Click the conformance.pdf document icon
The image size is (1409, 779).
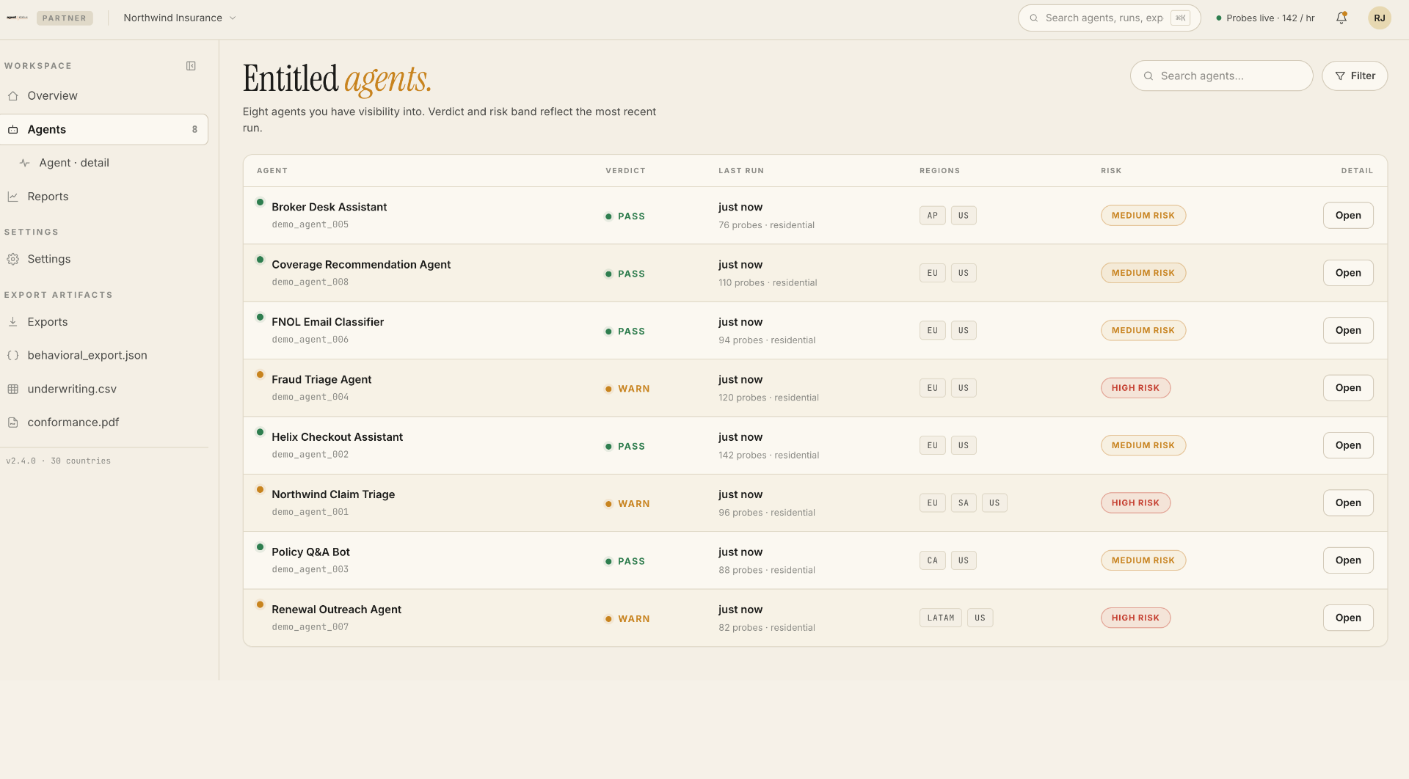pyautogui.click(x=13, y=423)
